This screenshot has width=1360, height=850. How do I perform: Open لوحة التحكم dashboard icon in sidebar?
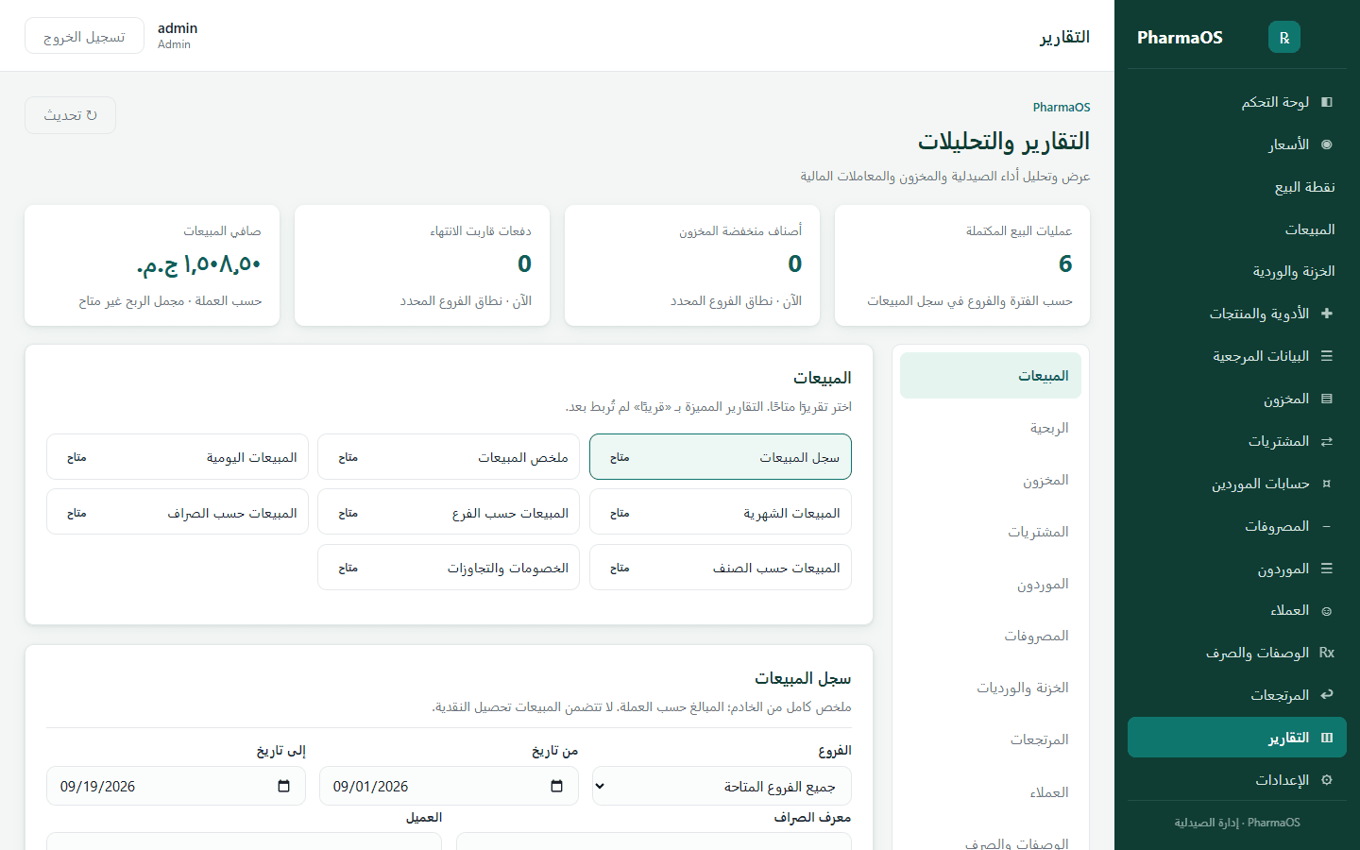click(x=1326, y=102)
